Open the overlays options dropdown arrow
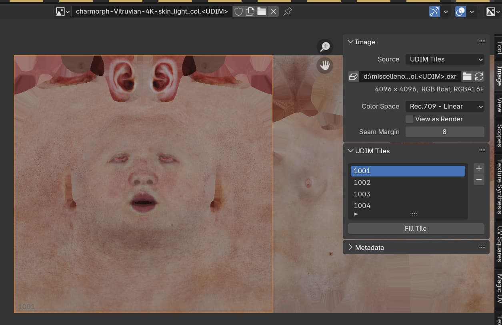 472,12
